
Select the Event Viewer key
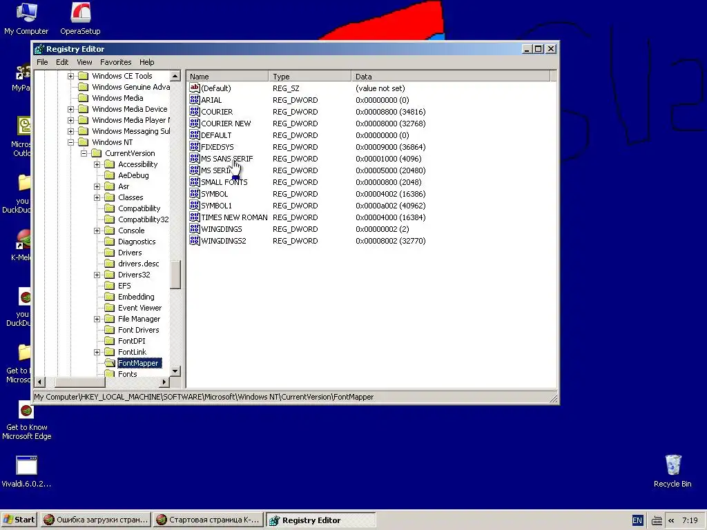139,308
